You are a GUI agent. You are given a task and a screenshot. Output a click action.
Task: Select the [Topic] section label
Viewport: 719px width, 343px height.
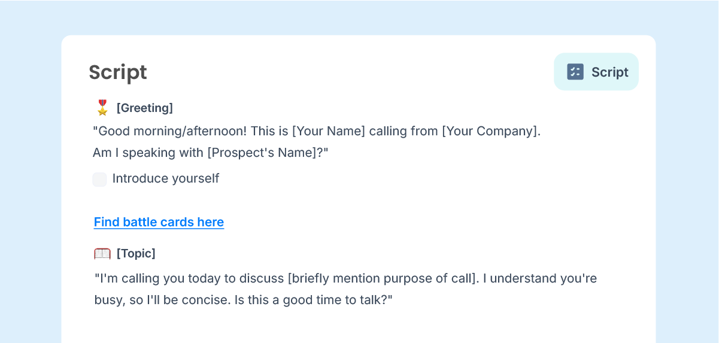point(136,253)
